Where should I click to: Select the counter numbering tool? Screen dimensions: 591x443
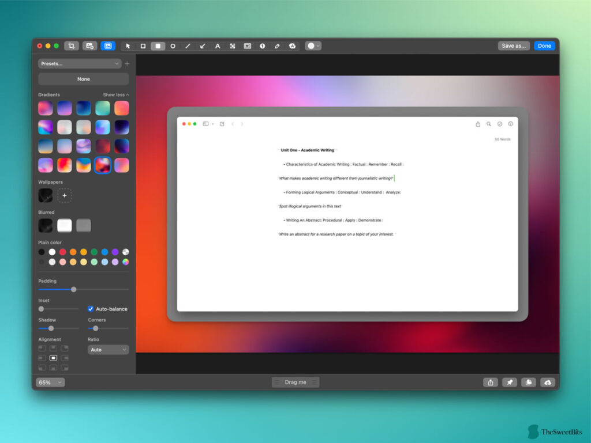262,46
